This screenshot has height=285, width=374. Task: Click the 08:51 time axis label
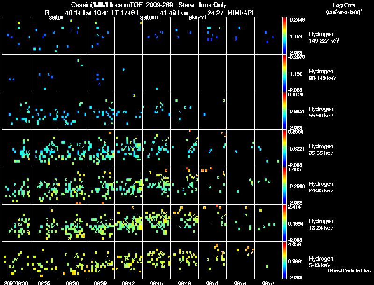212,283
